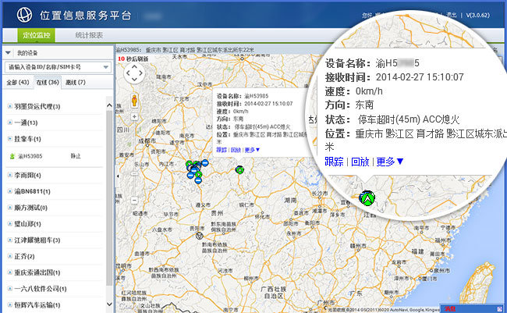Click the 回放 link in magnified popup
The height and width of the screenshot is (313, 507).
[360, 162]
